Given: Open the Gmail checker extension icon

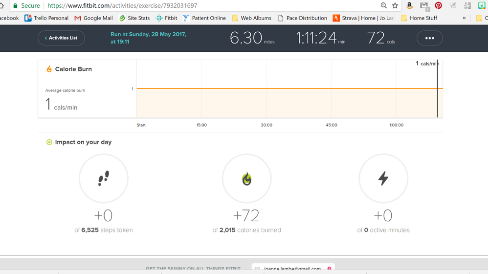Looking at the screenshot, I should point(424,6).
